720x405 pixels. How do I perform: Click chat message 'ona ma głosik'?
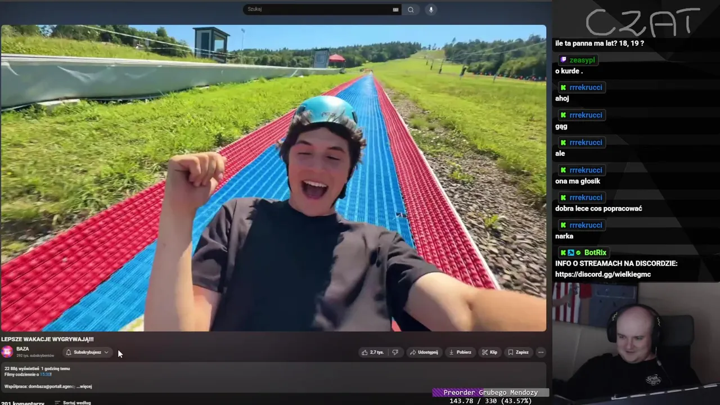click(578, 181)
